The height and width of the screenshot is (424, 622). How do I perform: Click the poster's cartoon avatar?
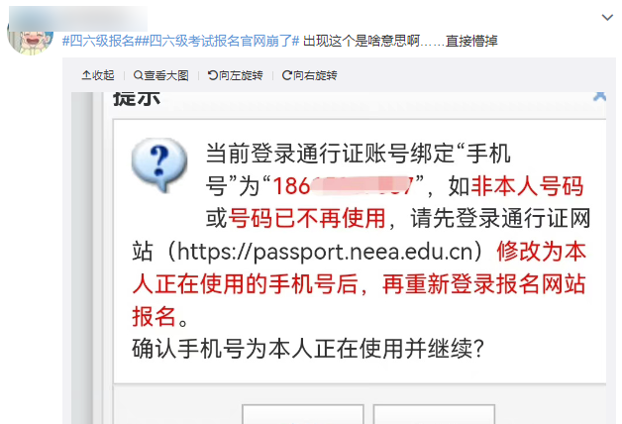[30, 38]
